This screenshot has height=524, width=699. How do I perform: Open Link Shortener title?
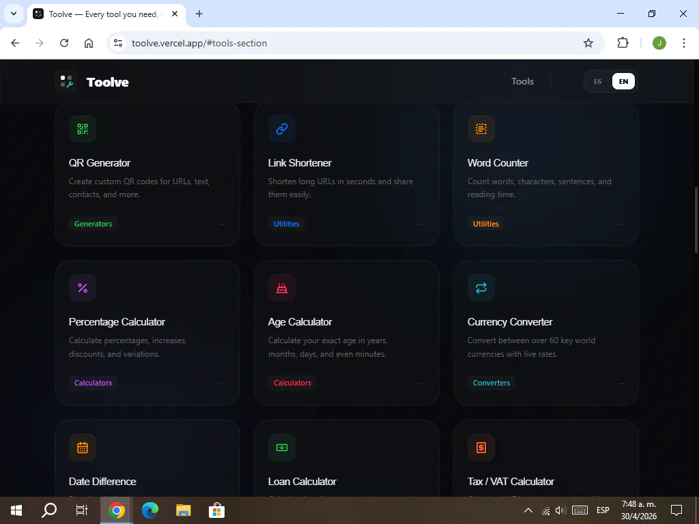[300, 163]
